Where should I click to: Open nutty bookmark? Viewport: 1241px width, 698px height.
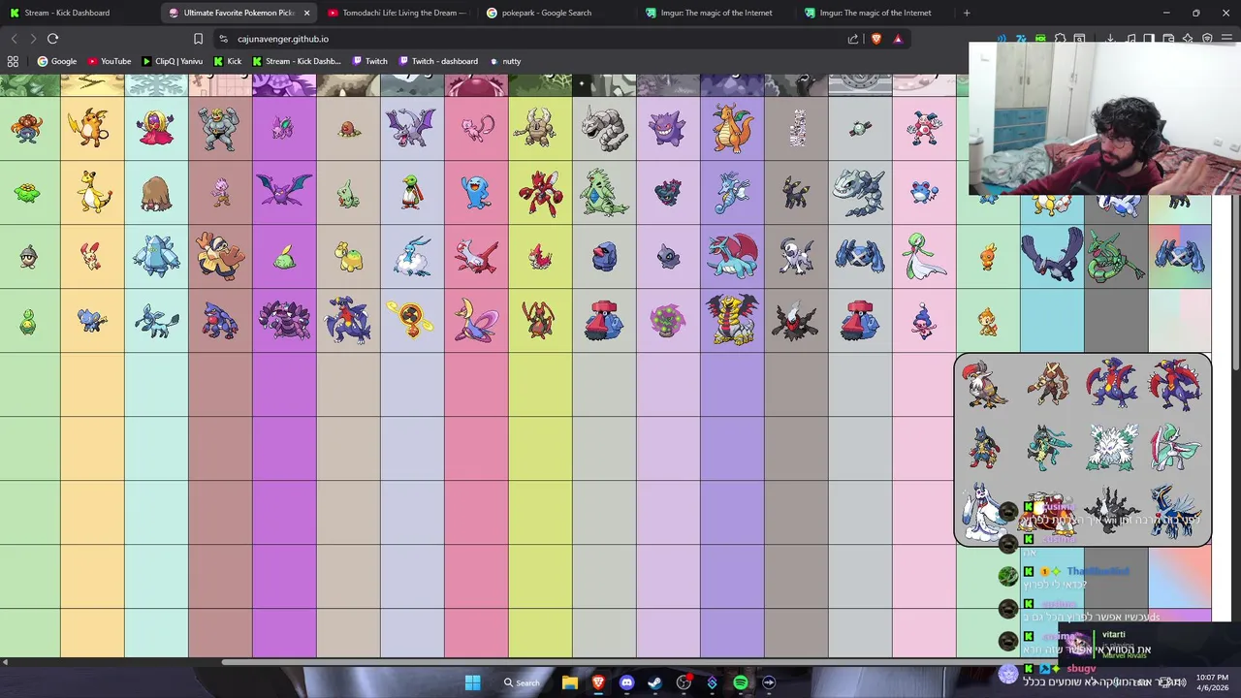point(505,61)
